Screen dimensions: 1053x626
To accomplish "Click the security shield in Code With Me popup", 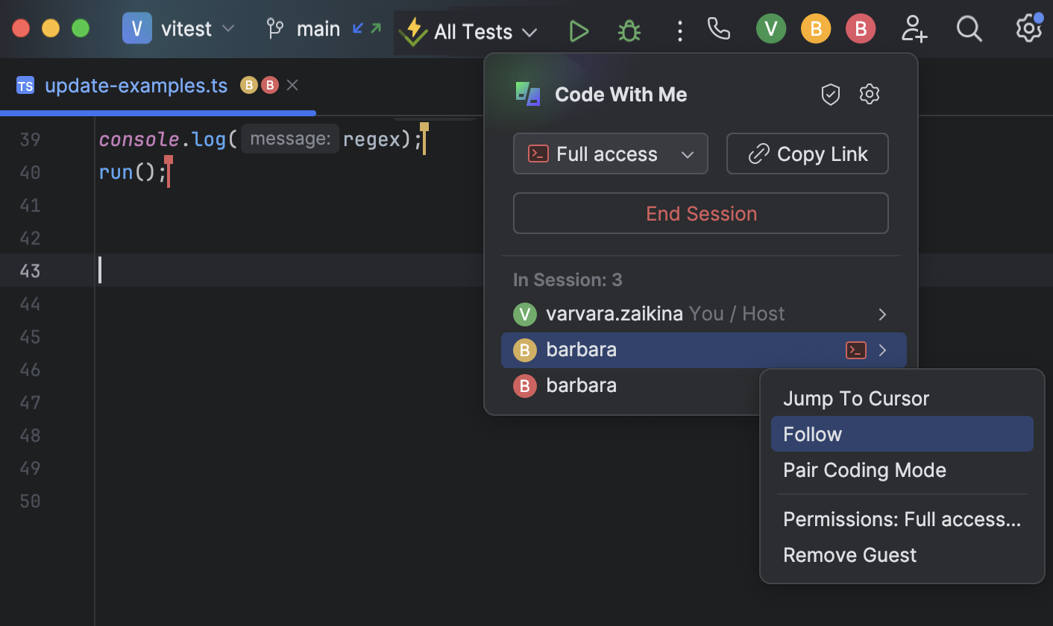I will (x=830, y=94).
